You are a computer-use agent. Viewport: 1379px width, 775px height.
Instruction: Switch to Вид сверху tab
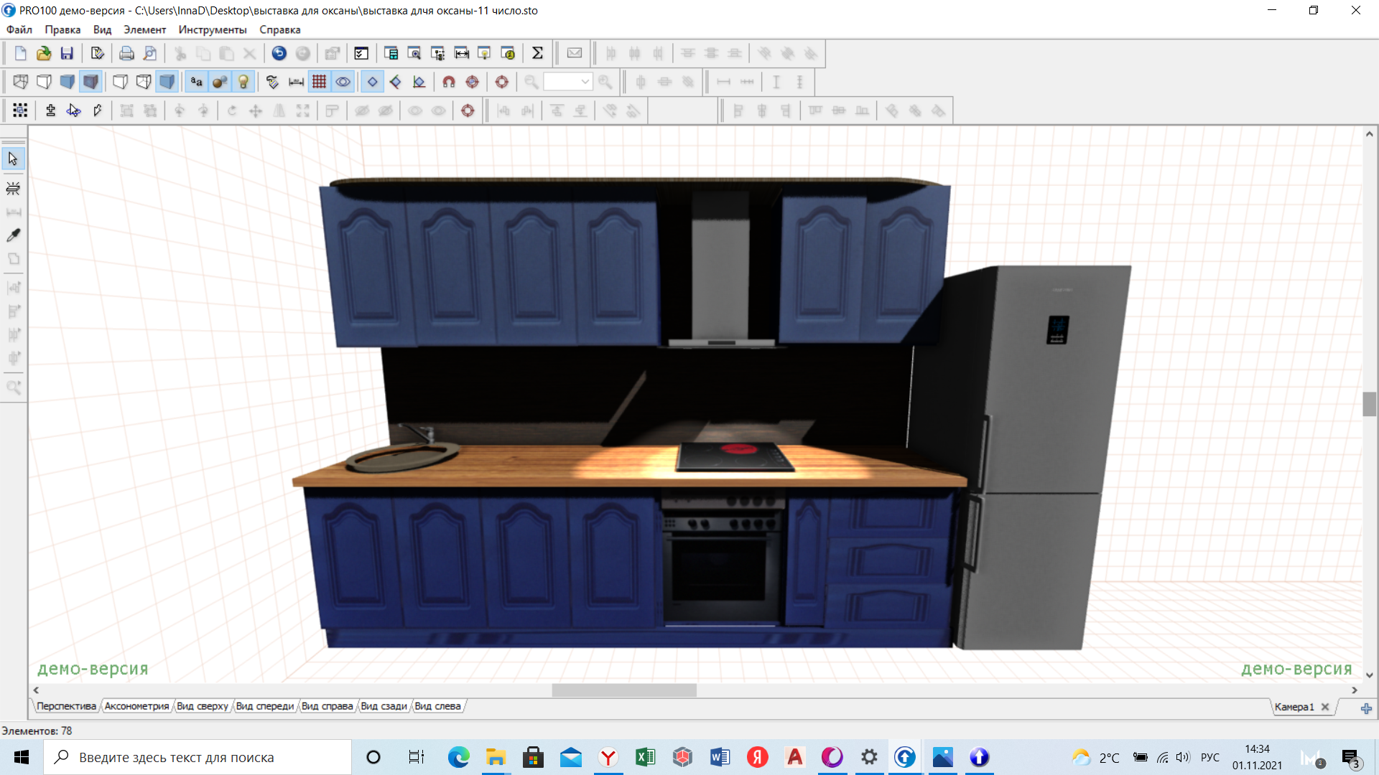point(202,706)
